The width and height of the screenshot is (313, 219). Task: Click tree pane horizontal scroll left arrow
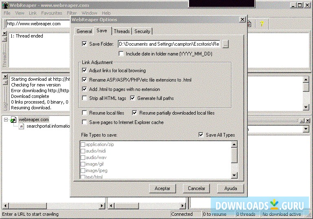(x=5, y=206)
